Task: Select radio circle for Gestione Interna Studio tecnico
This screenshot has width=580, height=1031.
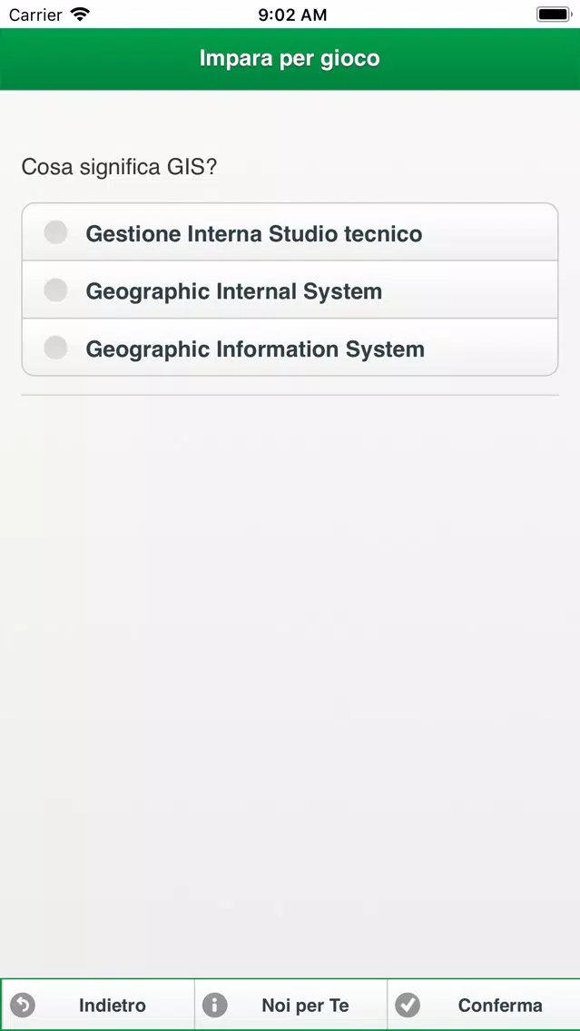Action: 56,232
